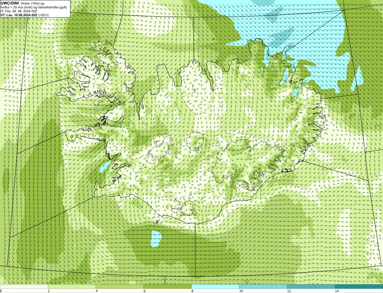Screen dimensions: 383x293
Task: Click the 10–12 m/s legend color segment
Action: click(x=263, y=286)
